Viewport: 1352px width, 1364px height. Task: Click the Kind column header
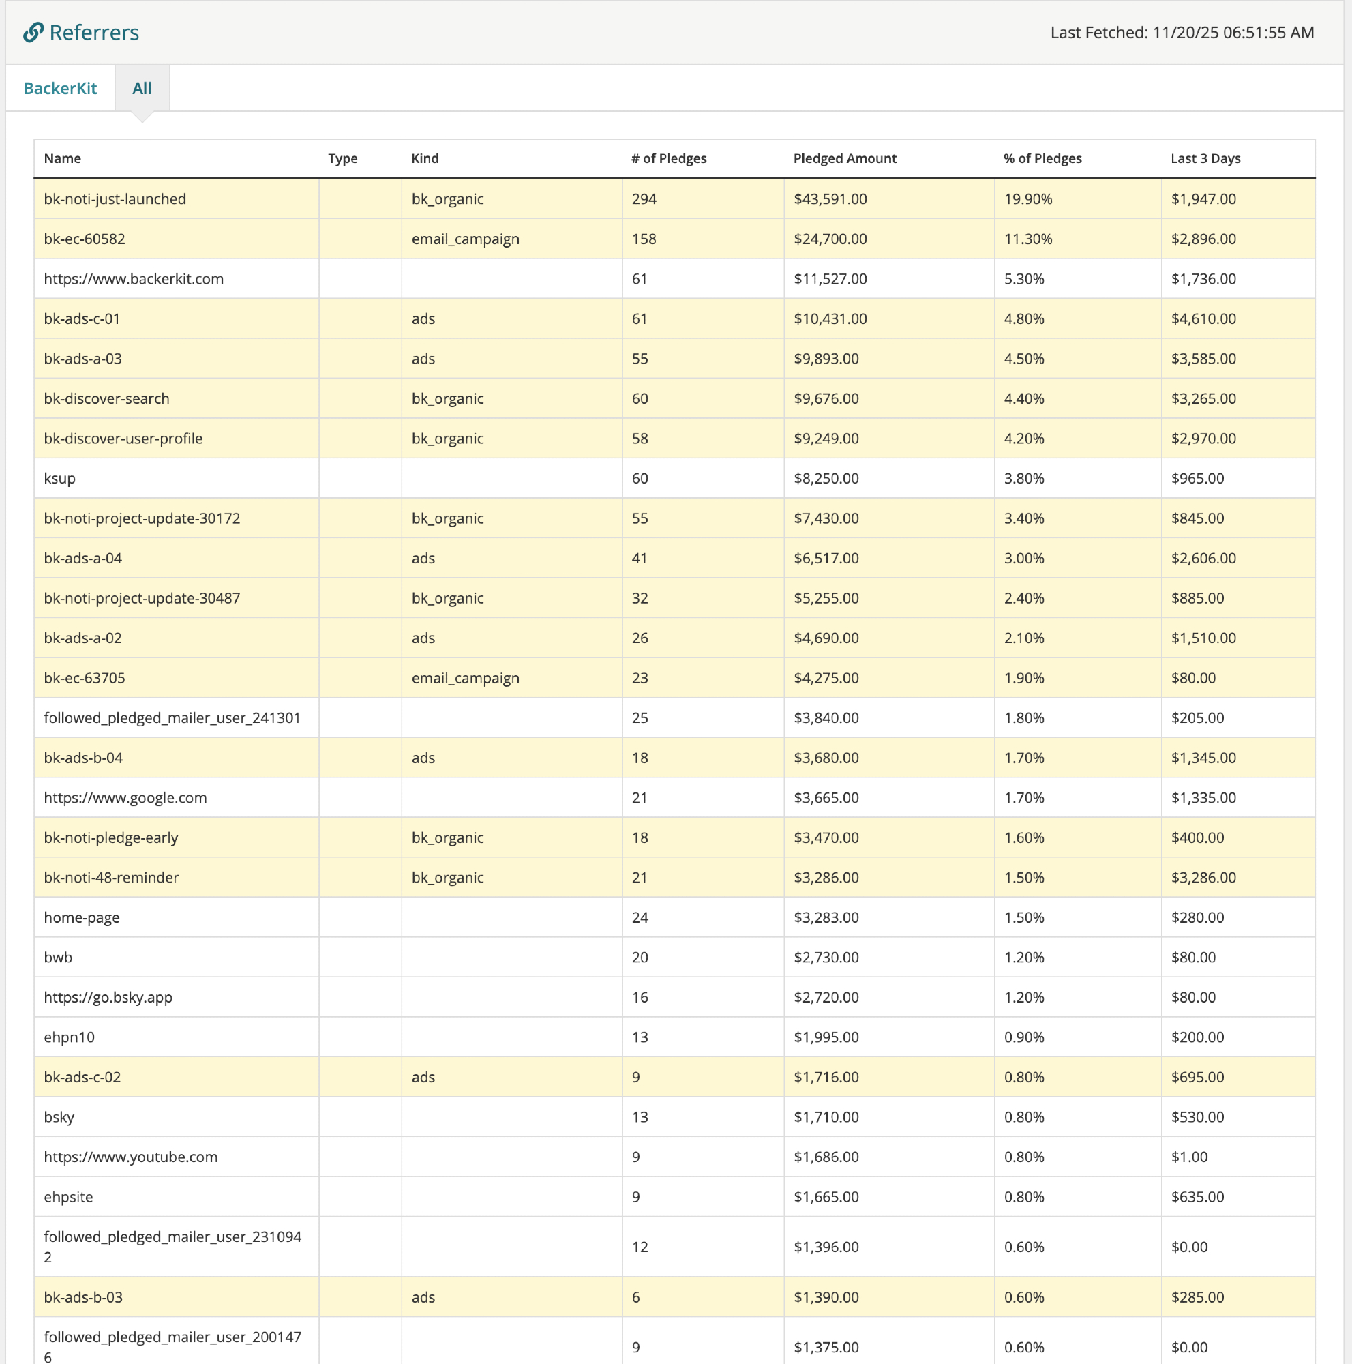425,158
